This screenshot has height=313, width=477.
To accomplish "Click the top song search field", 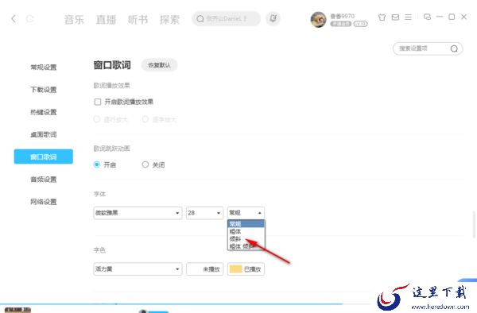I will tap(226, 19).
